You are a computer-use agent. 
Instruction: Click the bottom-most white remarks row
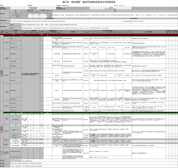click(94, 166)
